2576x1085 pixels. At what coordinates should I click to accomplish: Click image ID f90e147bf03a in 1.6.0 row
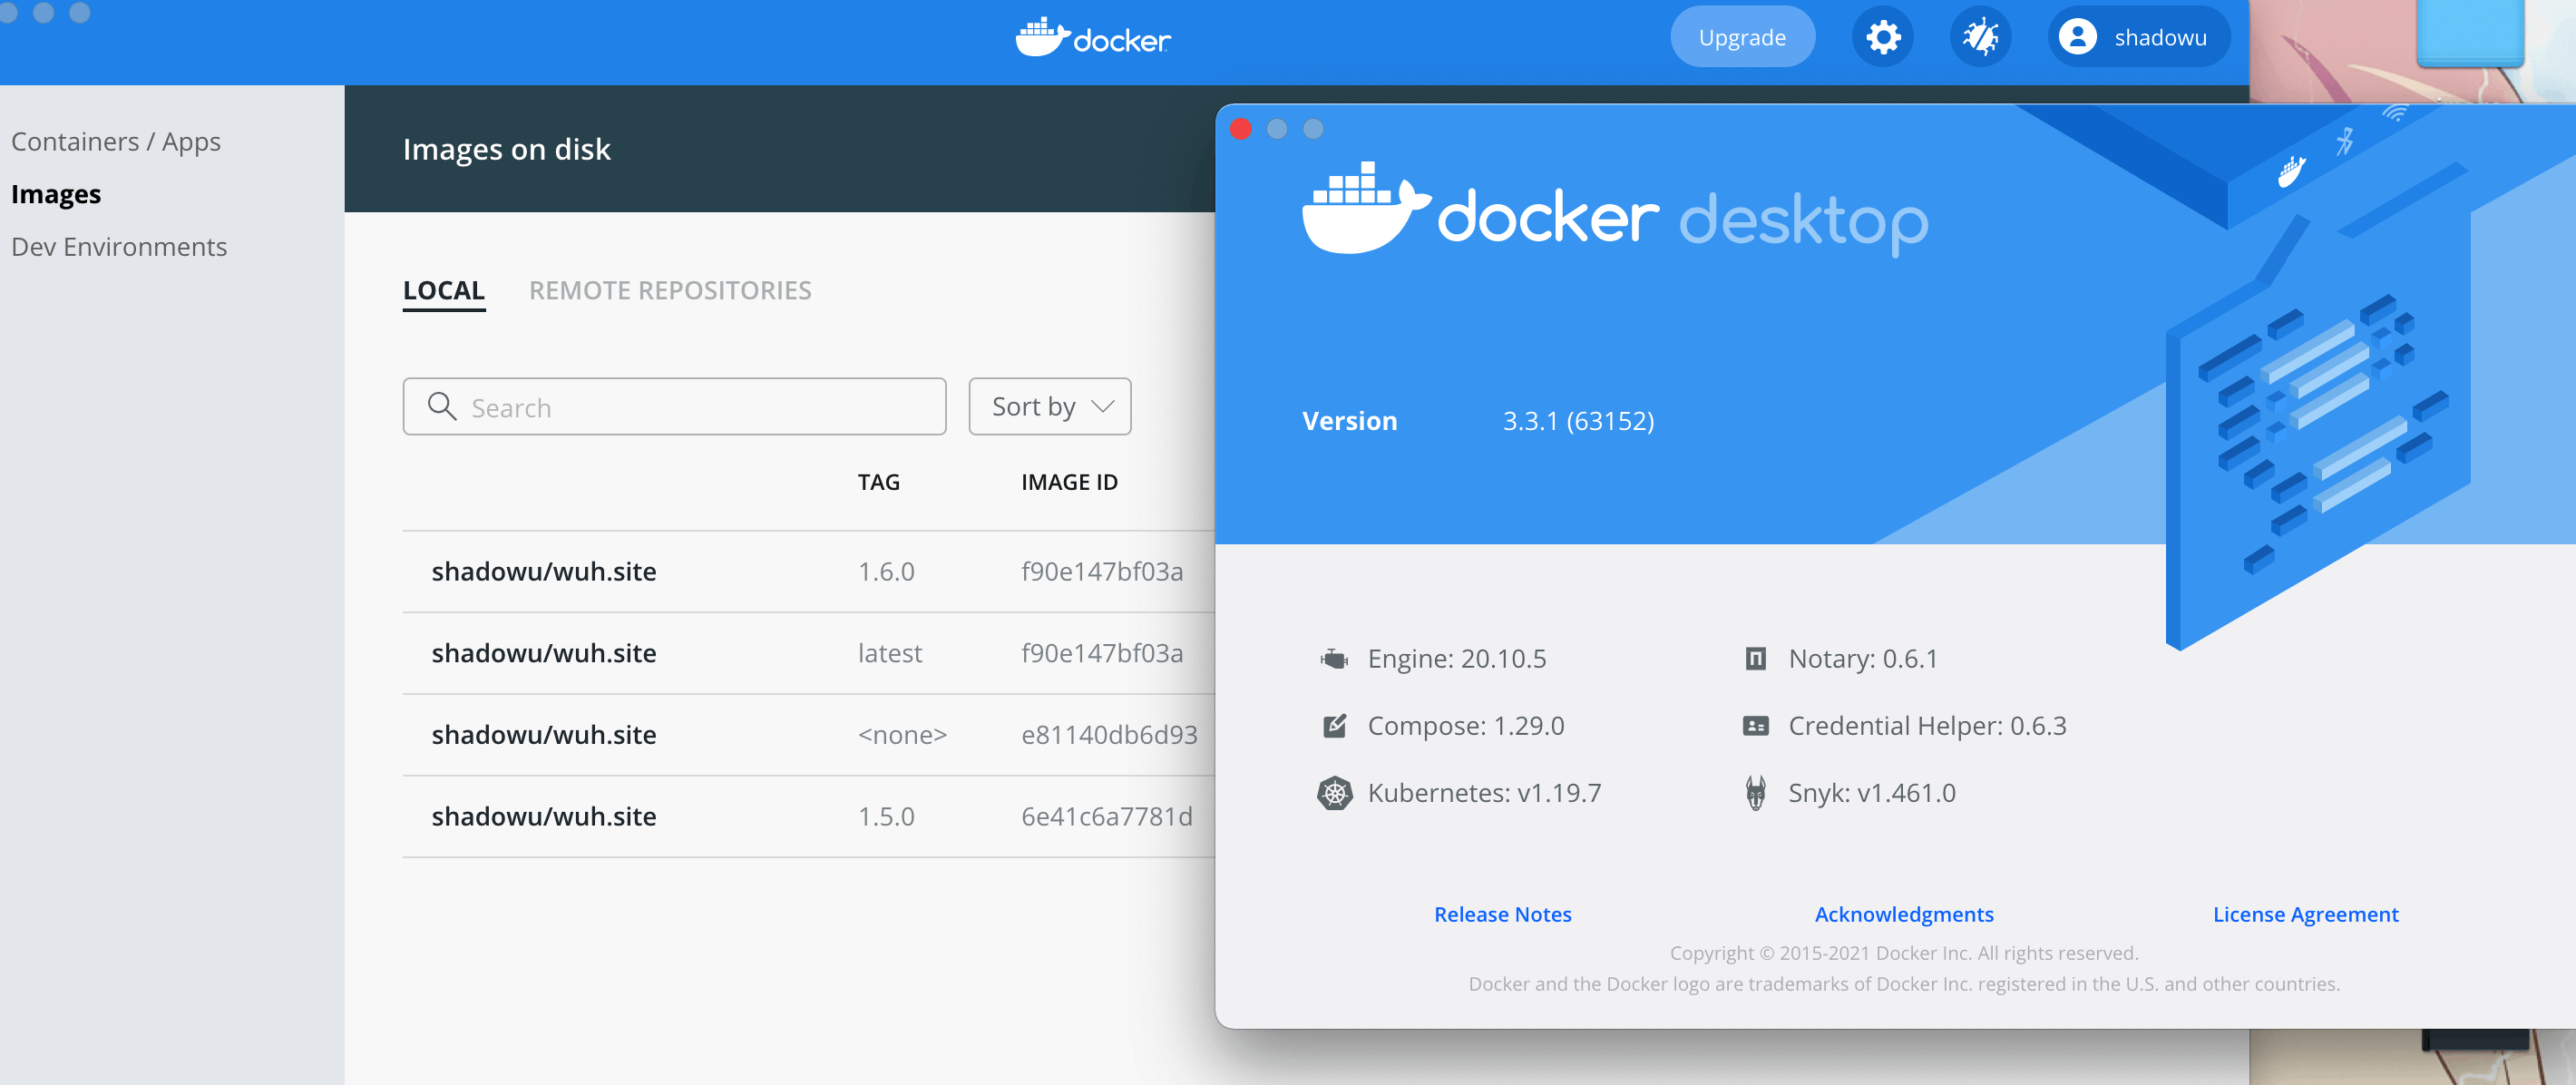pos(1102,572)
